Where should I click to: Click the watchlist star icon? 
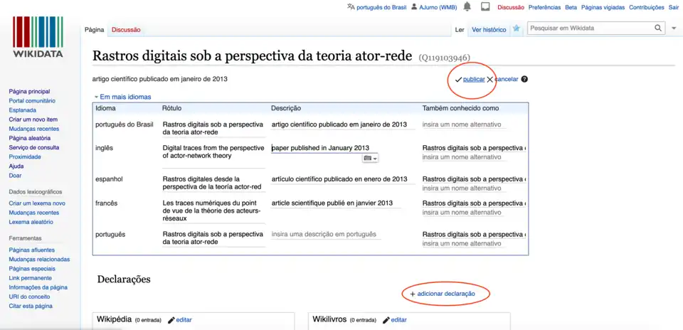517,29
